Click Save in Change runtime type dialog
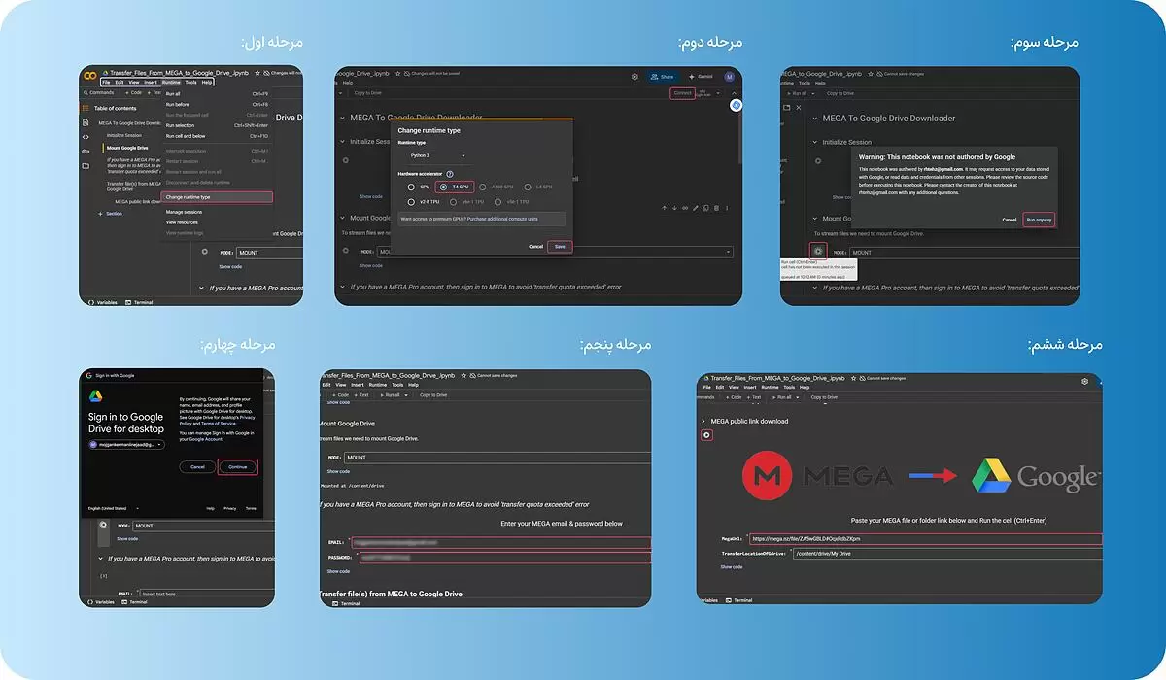Viewport: 1166px width, 680px height. tap(560, 247)
